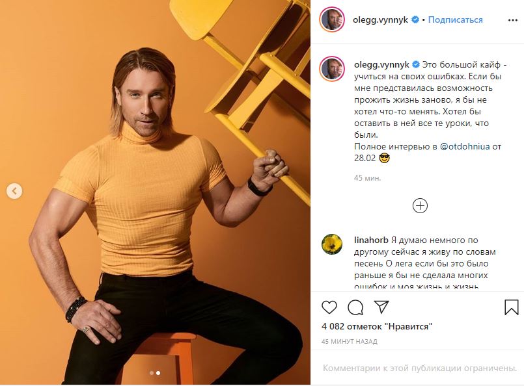Share post using paper plane icon
Image resolution: width=524 pixels, height=386 pixels.
click(x=381, y=306)
